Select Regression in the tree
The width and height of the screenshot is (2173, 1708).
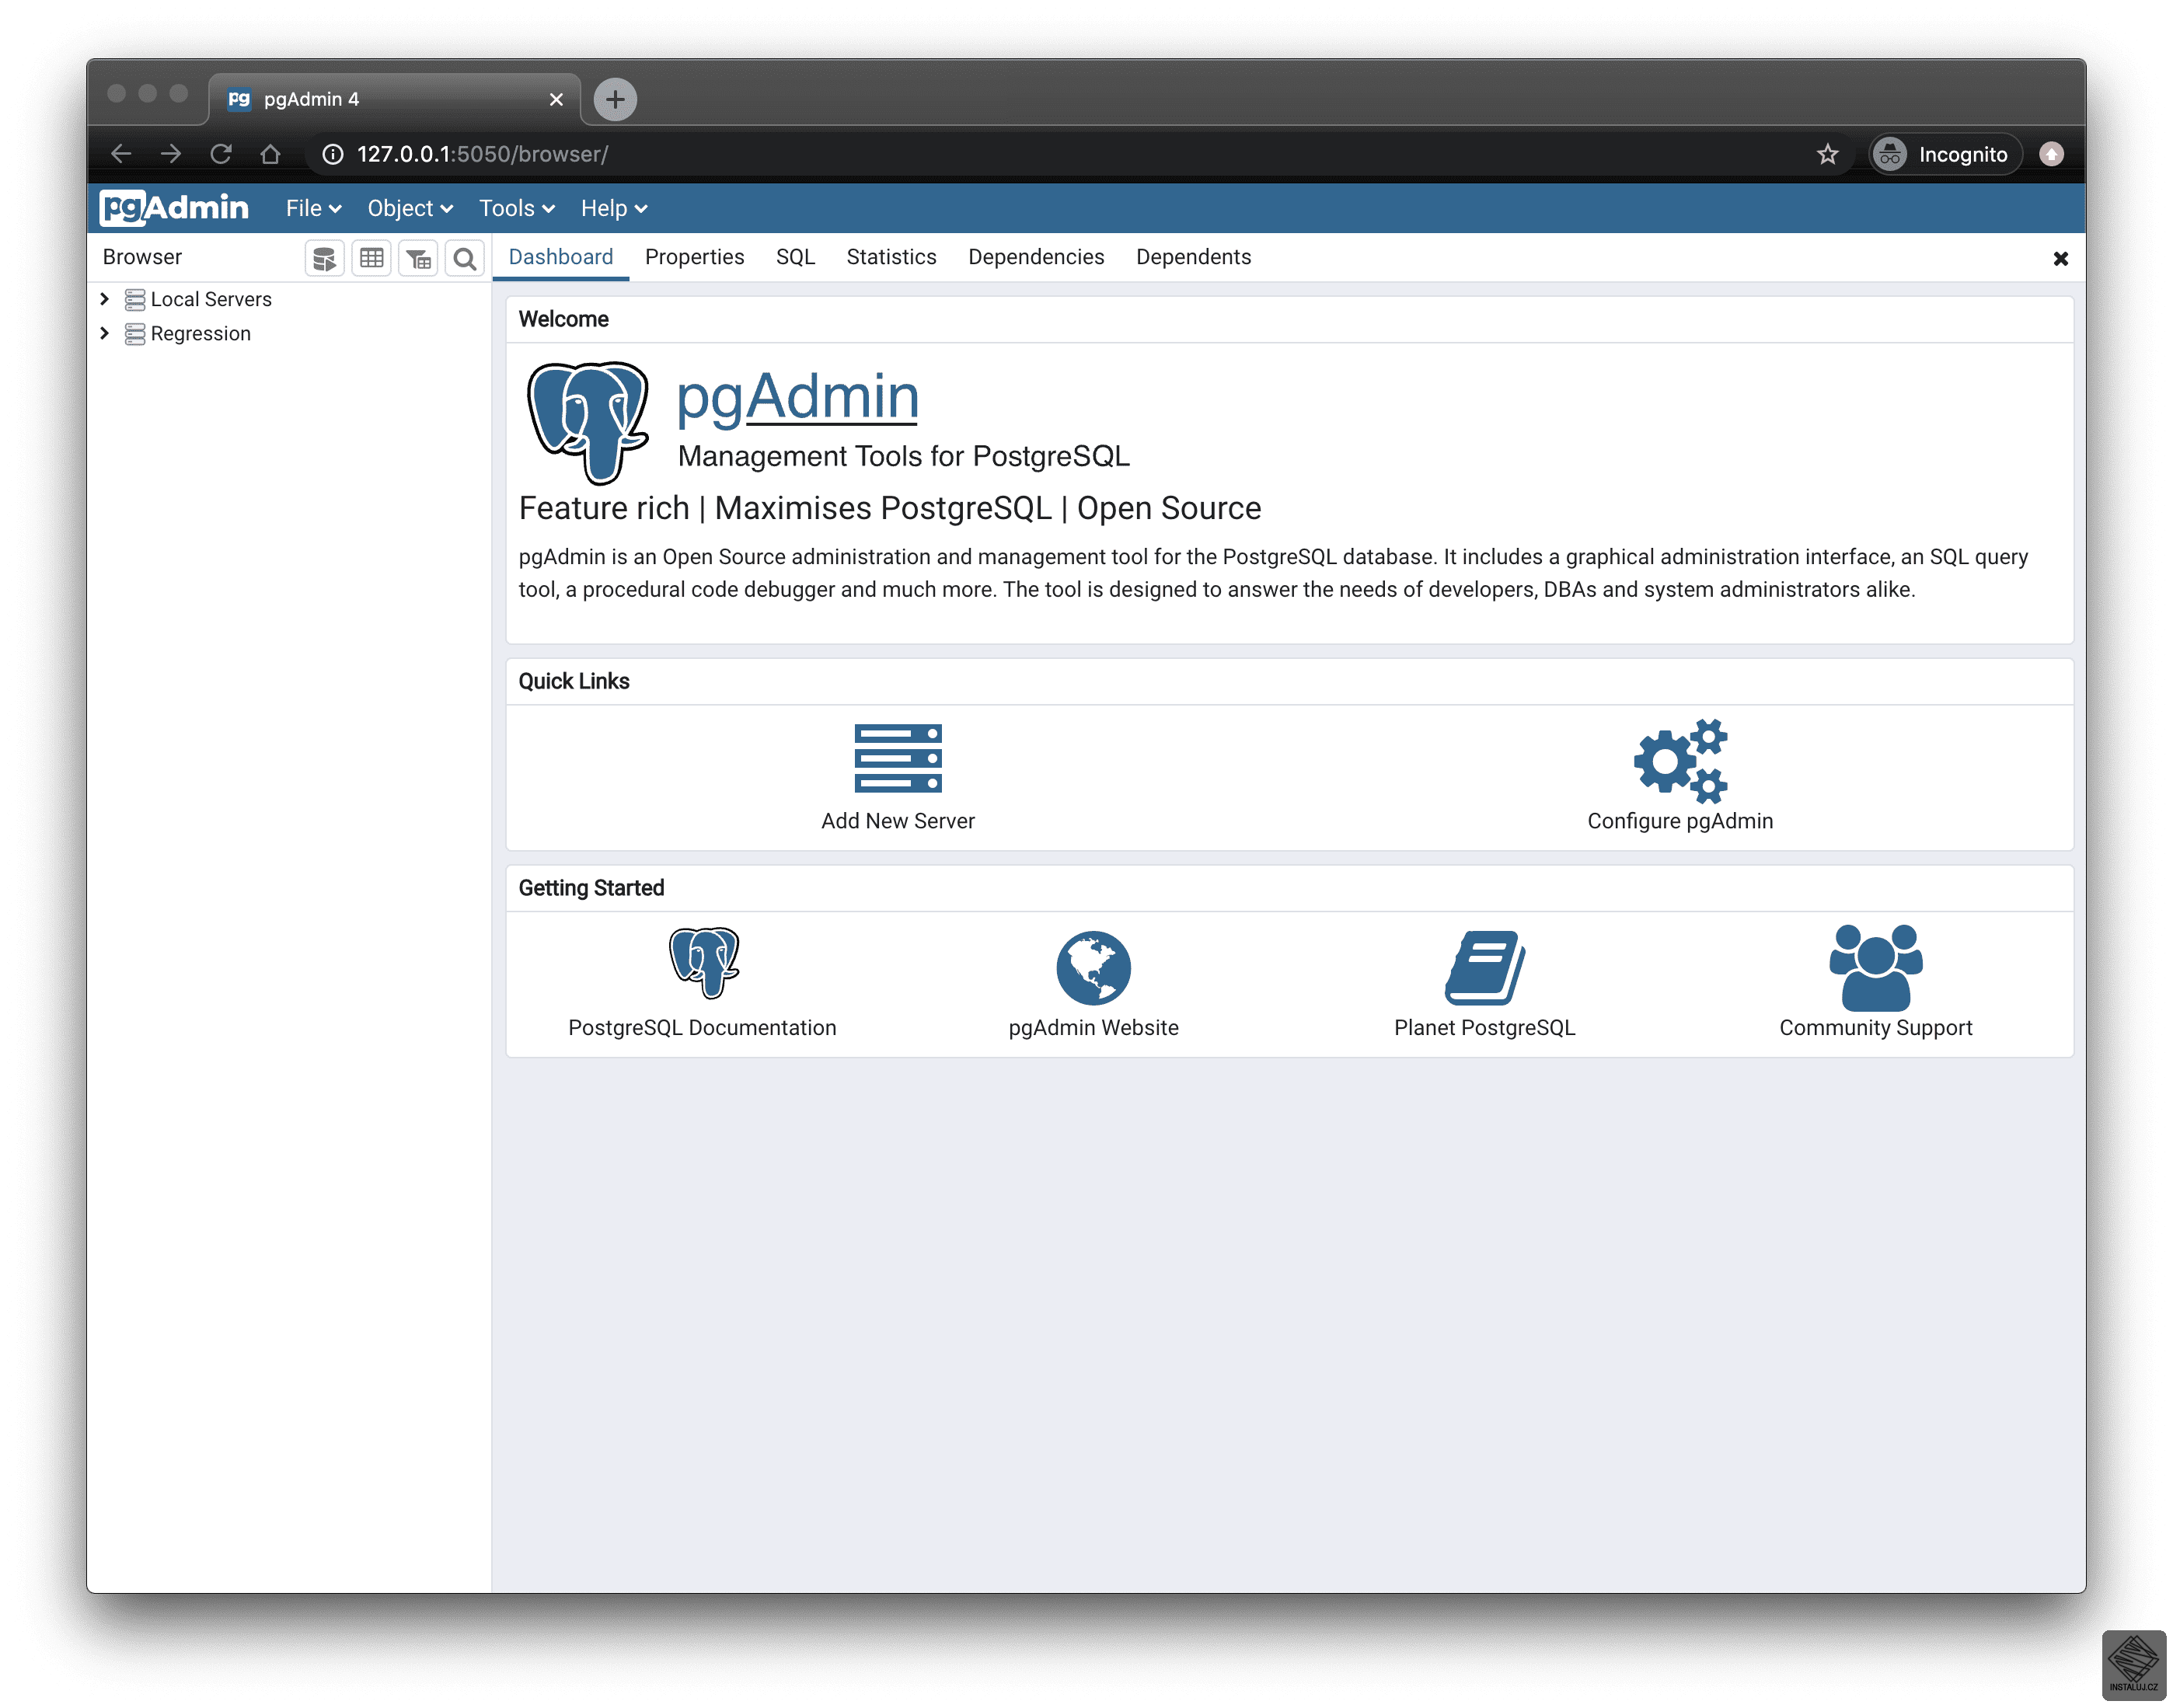point(200,333)
